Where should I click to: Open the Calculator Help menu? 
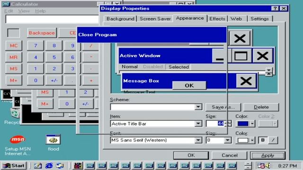40,11
